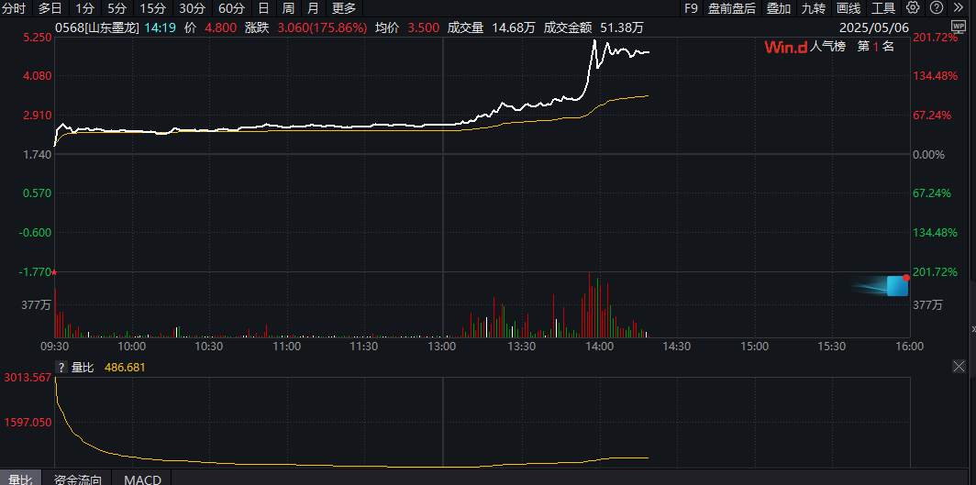Click the question mark beside 量比
Image resolution: width=976 pixels, height=485 pixels.
coord(62,368)
